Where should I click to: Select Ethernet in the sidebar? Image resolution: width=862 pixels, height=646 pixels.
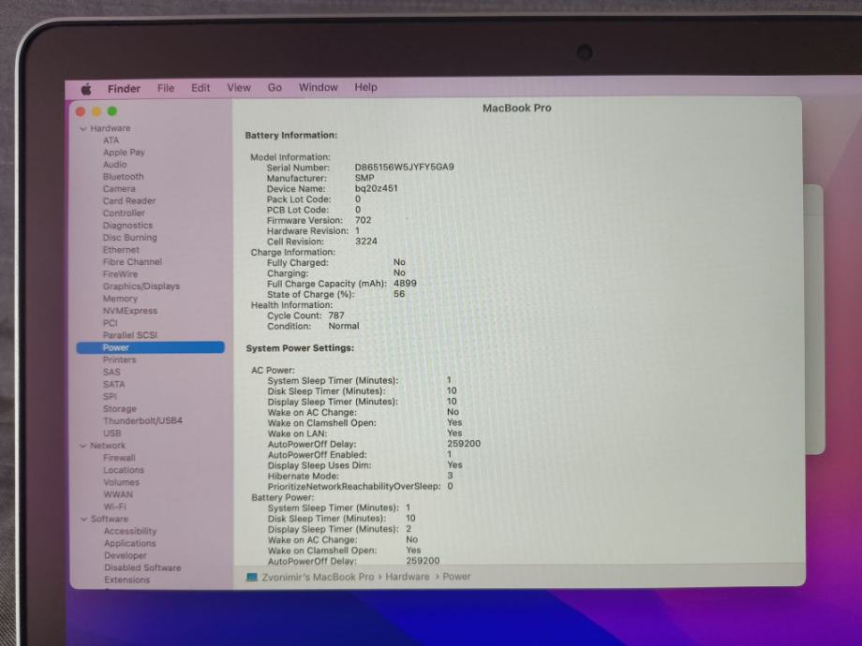pyautogui.click(x=121, y=249)
